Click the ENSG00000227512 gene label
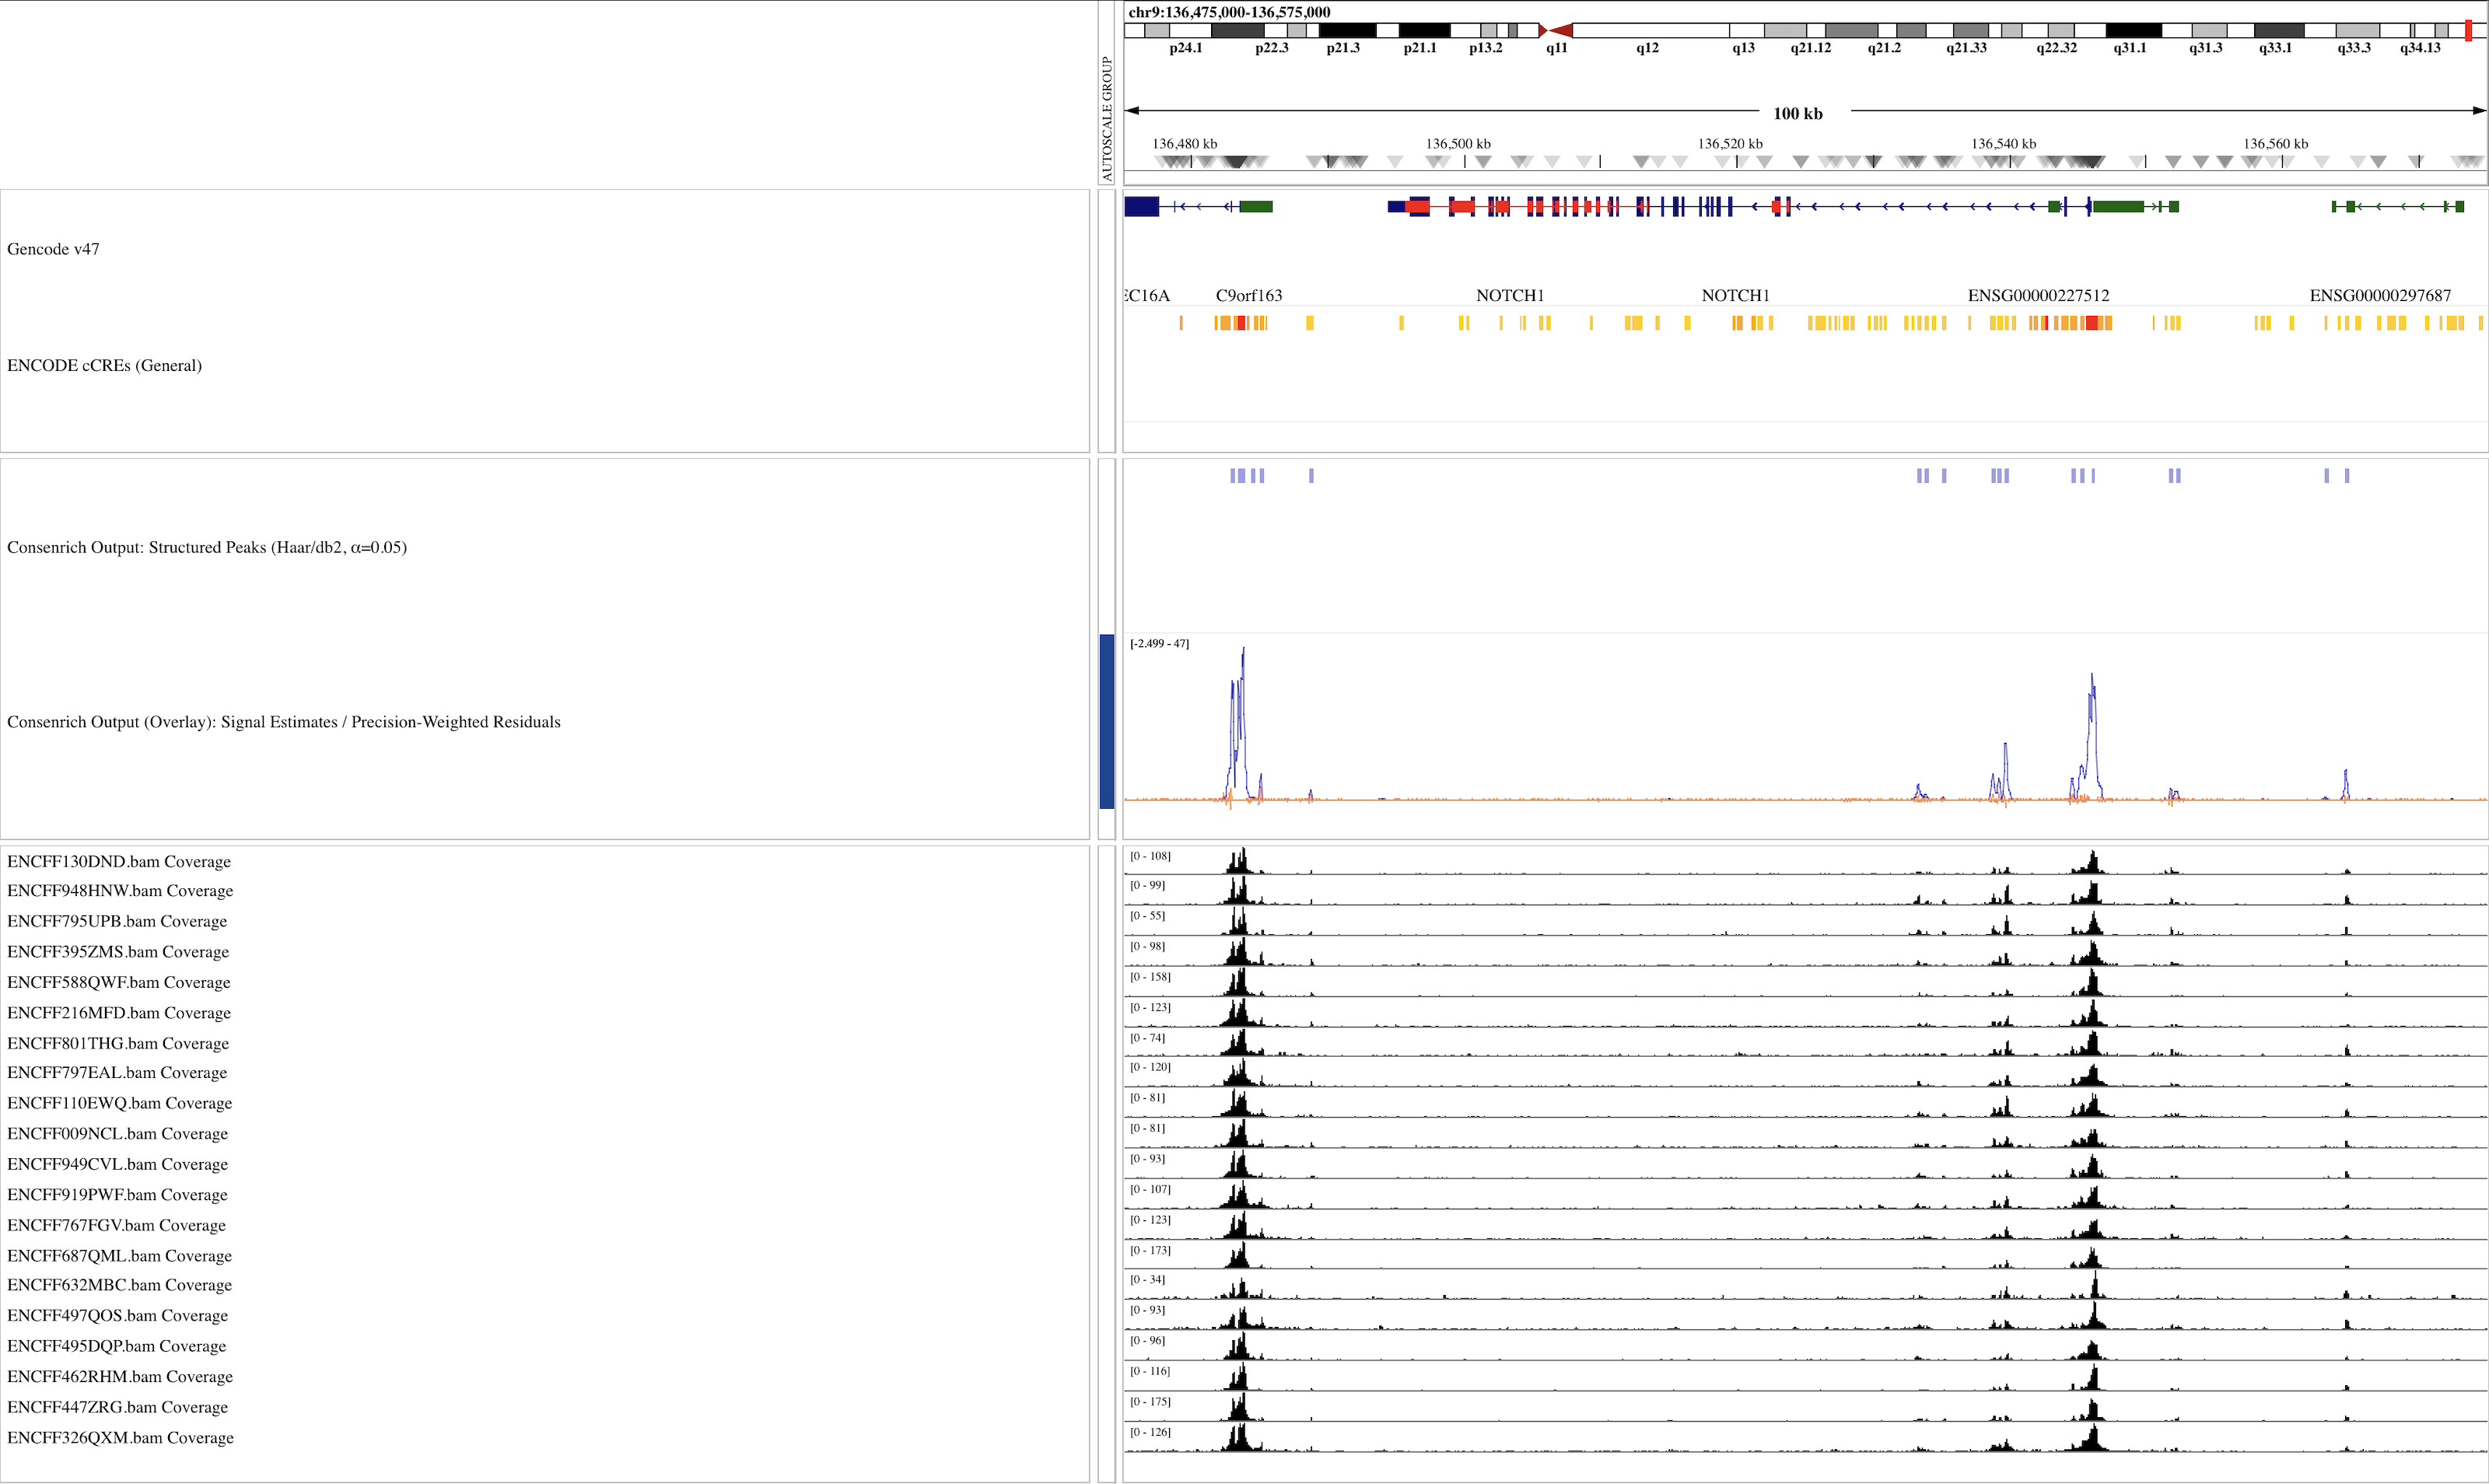 point(2038,295)
